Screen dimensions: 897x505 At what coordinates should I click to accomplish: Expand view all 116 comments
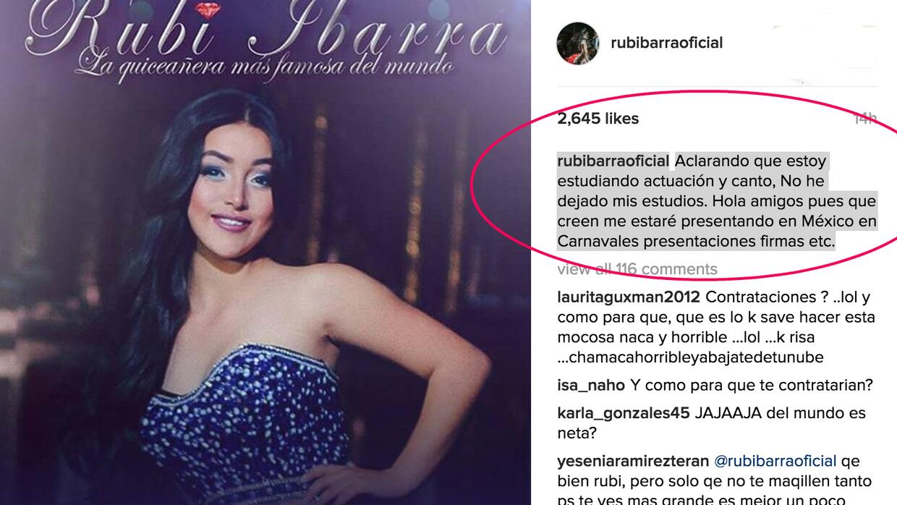(637, 269)
